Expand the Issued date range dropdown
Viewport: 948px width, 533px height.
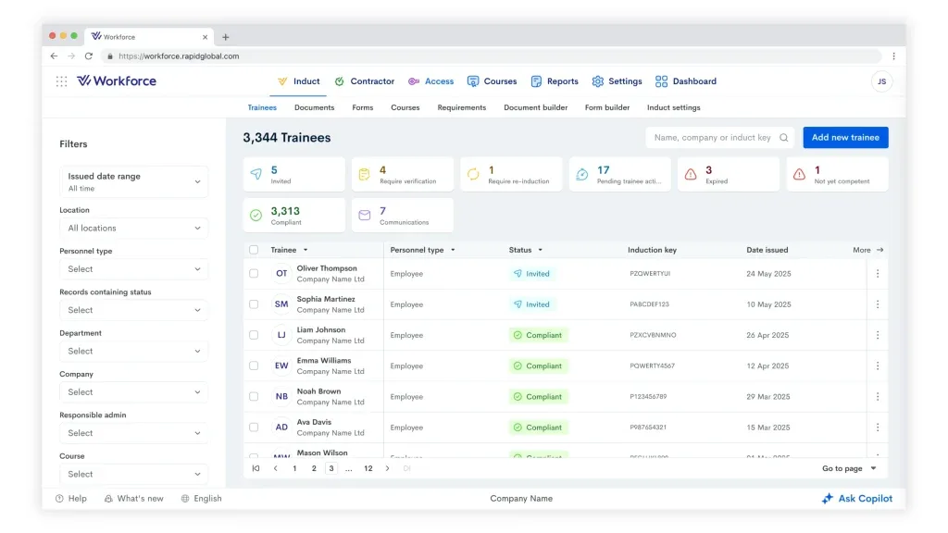click(x=133, y=182)
